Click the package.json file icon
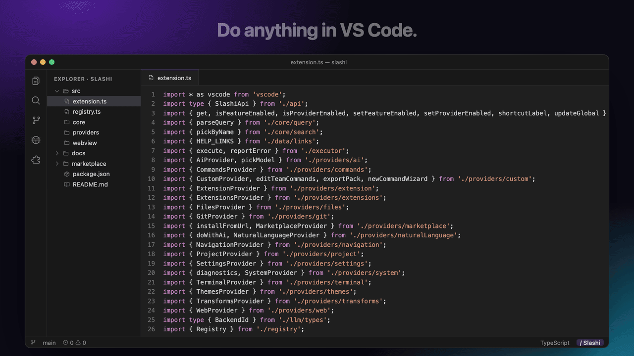Screen dimensions: 634x356 [x=67, y=174]
